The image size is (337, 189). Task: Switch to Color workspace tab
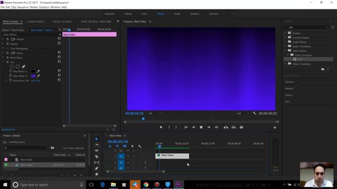(x=144, y=14)
